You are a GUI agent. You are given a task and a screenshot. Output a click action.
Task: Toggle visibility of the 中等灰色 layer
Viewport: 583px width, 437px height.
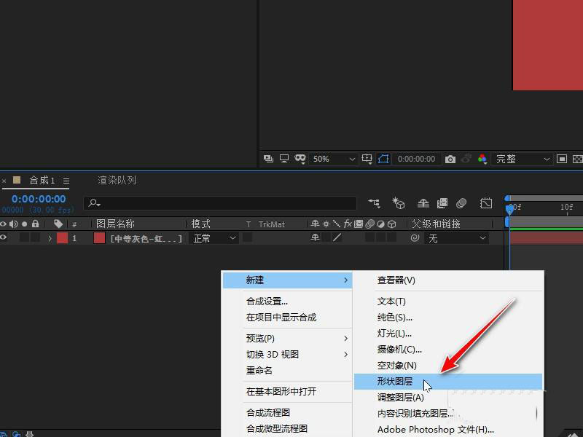pyautogui.click(x=4, y=237)
